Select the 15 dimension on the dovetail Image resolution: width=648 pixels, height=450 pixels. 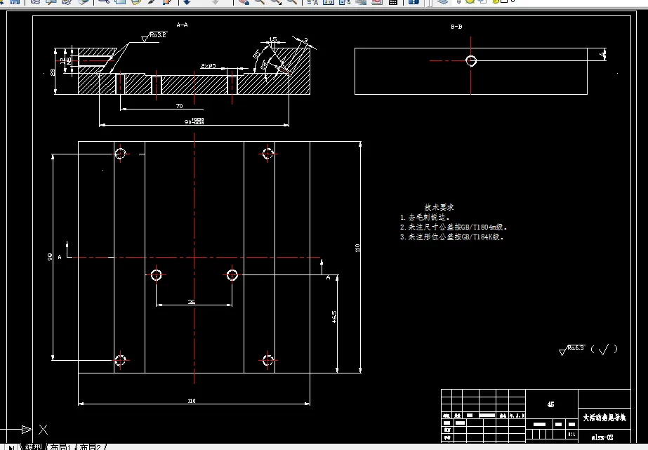coord(273,40)
